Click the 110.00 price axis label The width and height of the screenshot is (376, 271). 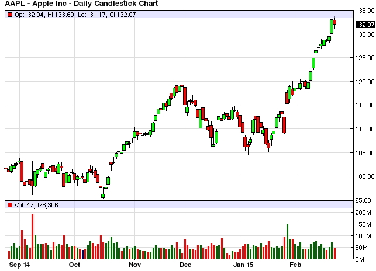tap(365, 129)
